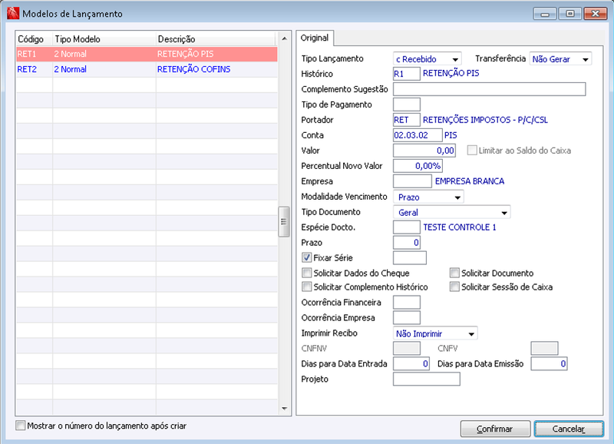Click the list scroll down arrow
Viewport: 614px width, 444px height.
(x=284, y=409)
